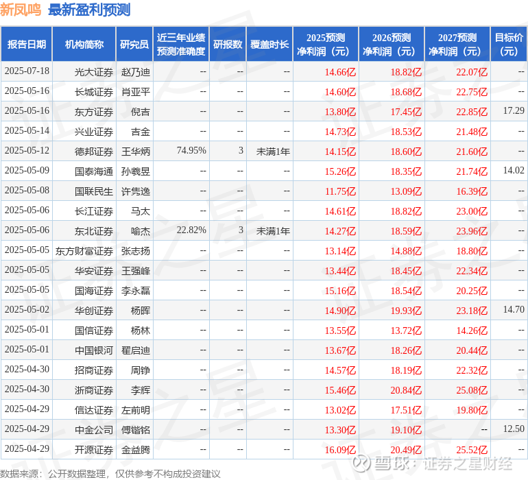Viewport: 528px width, 480px height.
Task: Select the 报告日期 column header
Action: click(x=26, y=44)
